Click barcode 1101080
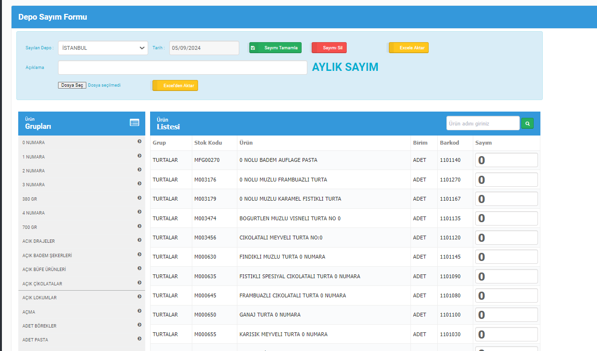 tap(450, 295)
